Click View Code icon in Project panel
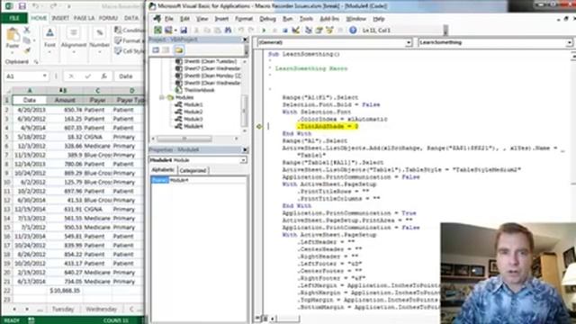This screenshot has height=324, width=576. tap(156, 50)
